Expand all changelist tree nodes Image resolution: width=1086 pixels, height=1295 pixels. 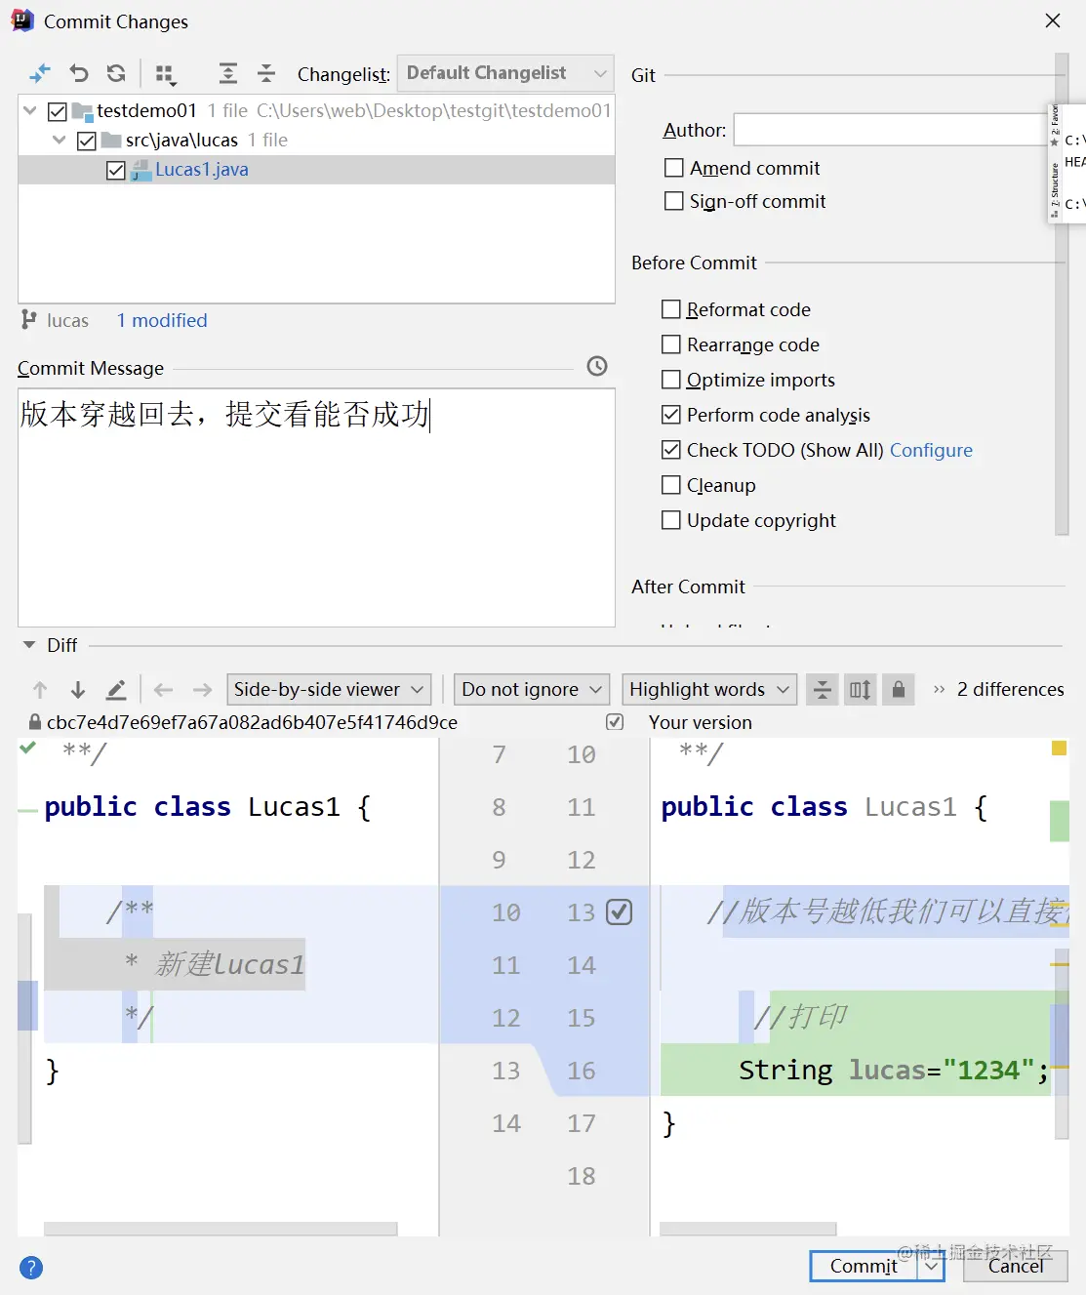227,73
